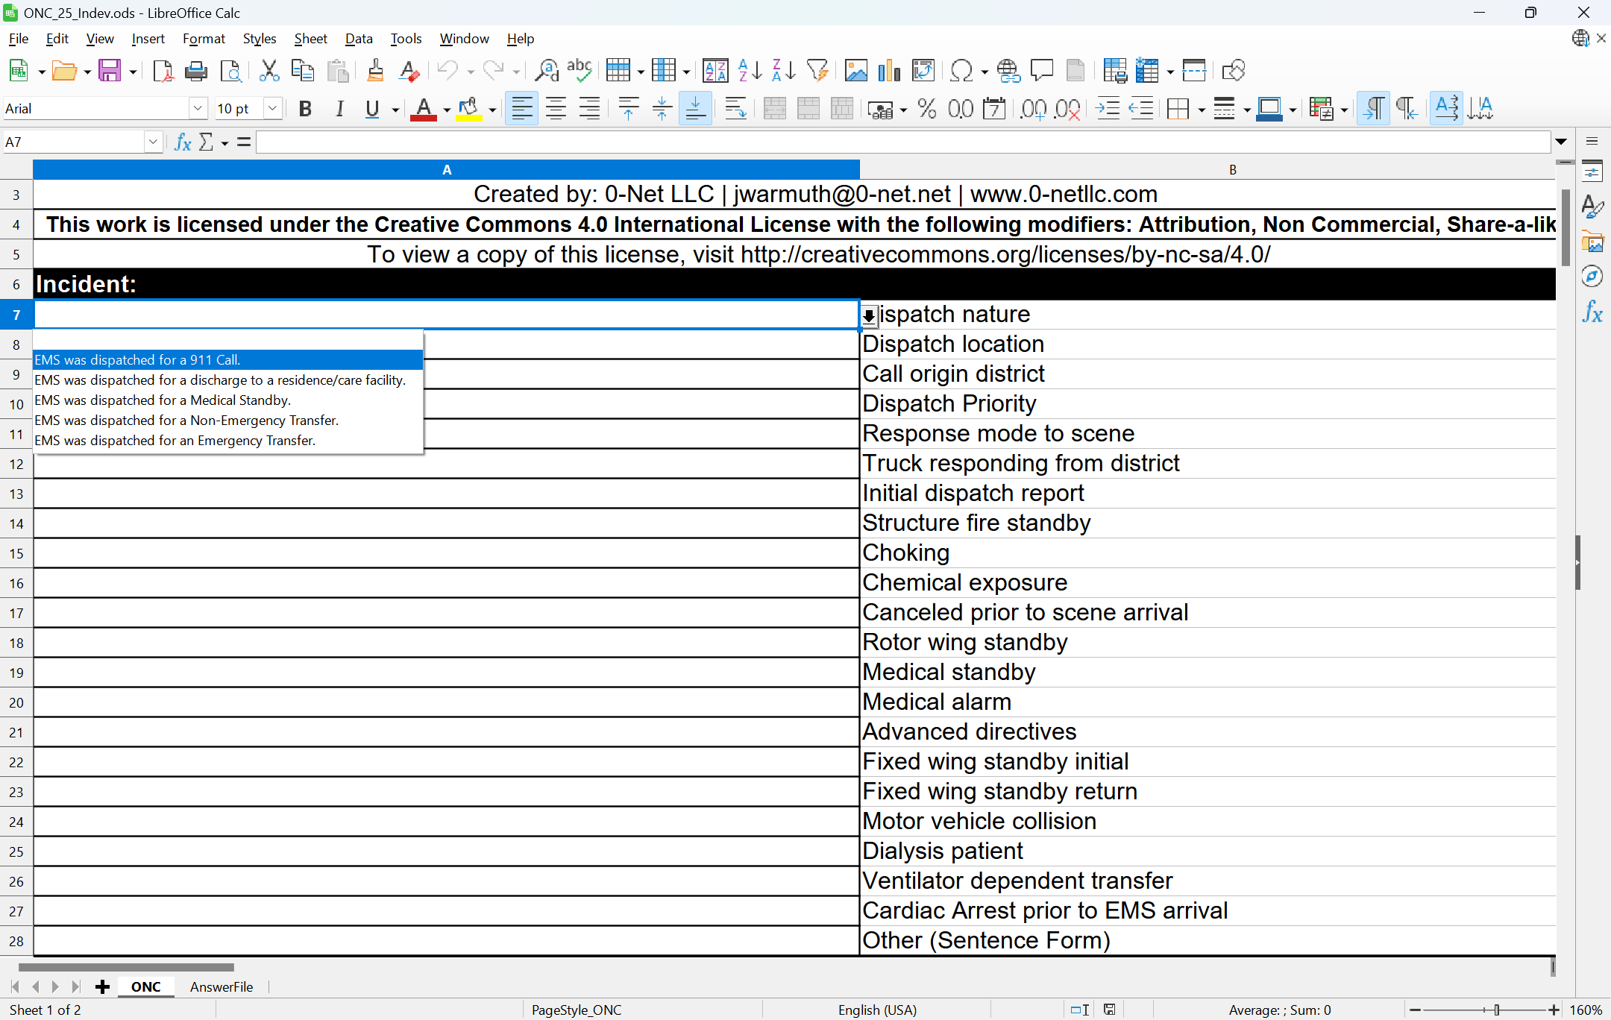Open the Name Box dropdown arrow
The height and width of the screenshot is (1020, 1611).
153,142
